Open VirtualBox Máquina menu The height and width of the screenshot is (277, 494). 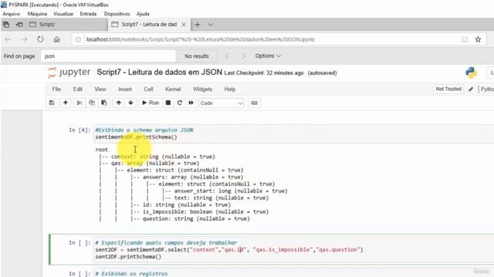37,14
